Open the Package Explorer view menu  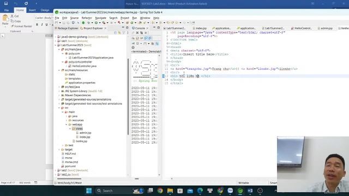click(128, 33)
